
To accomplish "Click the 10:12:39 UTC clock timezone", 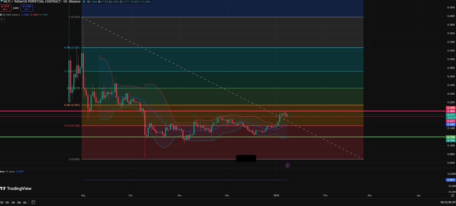I will (448, 202).
